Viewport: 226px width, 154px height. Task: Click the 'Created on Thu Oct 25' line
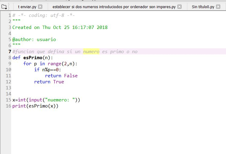[60, 27]
